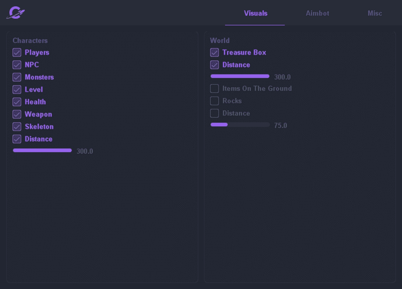
Task: Uncheck the Treasure Box checkbox
Action: [x=214, y=53]
